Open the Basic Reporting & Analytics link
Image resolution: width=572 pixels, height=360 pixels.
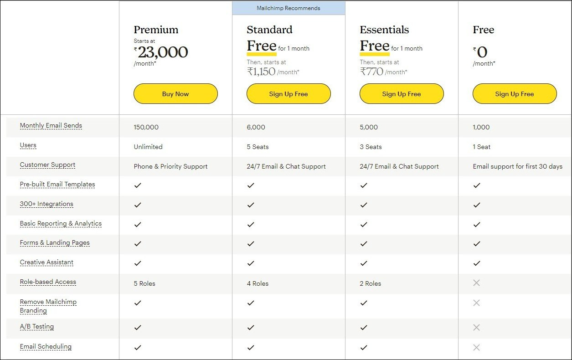click(x=61, y=224)
